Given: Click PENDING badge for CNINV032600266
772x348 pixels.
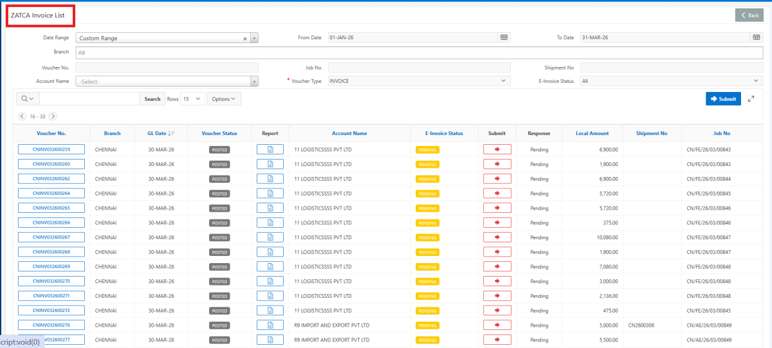Looking at the screenshot, I should pos(427,223).
